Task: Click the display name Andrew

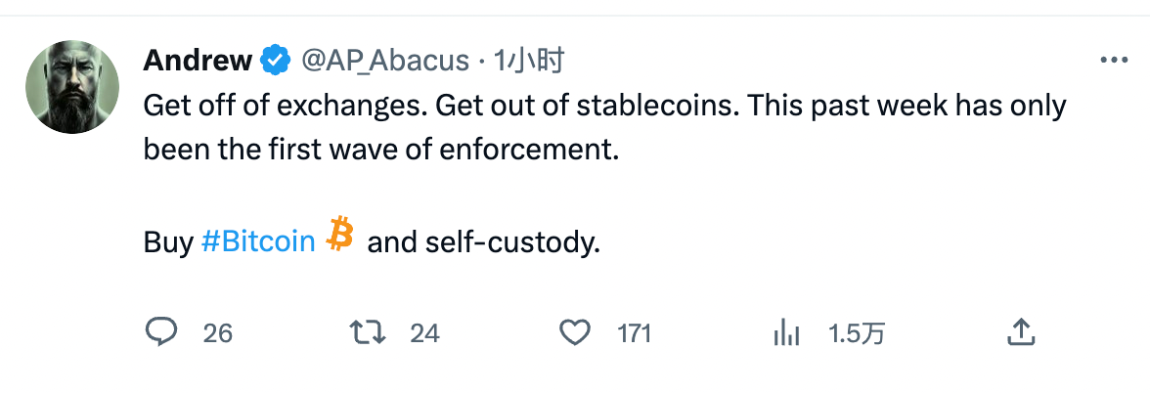Action: pyautogui.click(x=198, y=61)
